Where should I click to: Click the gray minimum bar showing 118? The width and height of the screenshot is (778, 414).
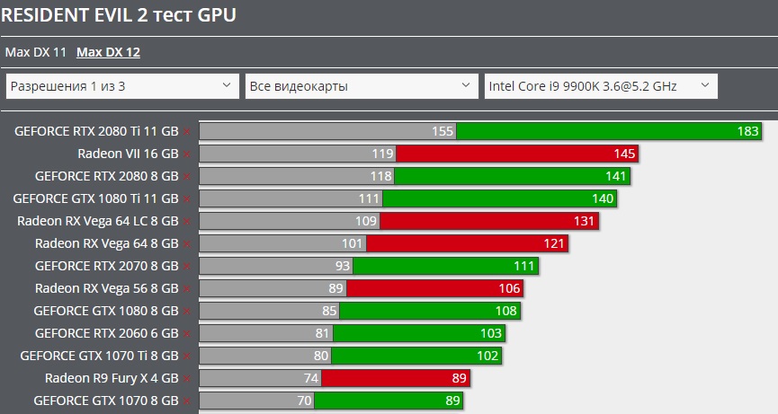297,176
